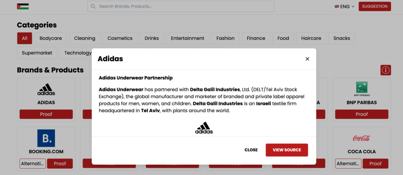Click the CLOSE button in dialog
Viewport: 403px width, 175px height.
(251, 150)
